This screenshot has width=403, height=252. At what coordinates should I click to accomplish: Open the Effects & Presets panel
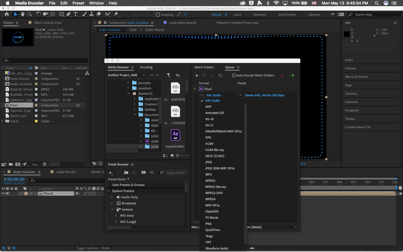pyautogui.click(x=356, y=77)
